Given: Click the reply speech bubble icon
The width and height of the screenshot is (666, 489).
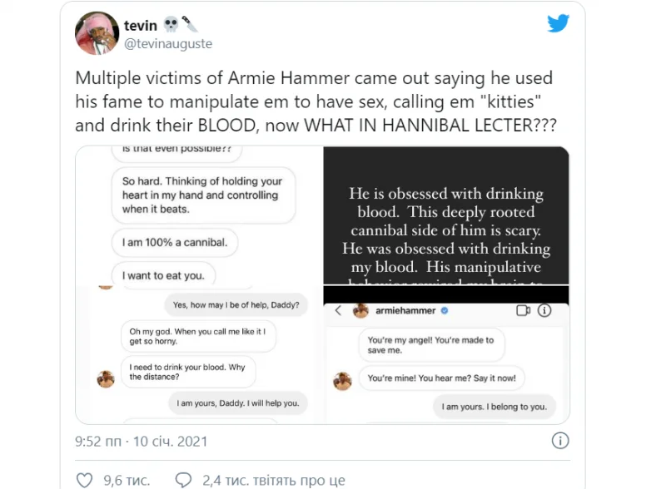Looking at the screenshot, I should (x=183, y=480).
